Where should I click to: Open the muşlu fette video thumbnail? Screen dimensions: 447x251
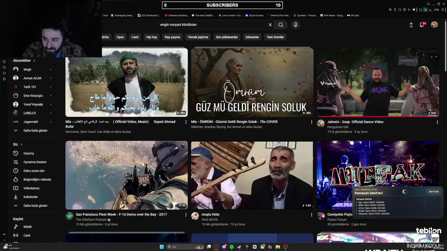(252, 175)
